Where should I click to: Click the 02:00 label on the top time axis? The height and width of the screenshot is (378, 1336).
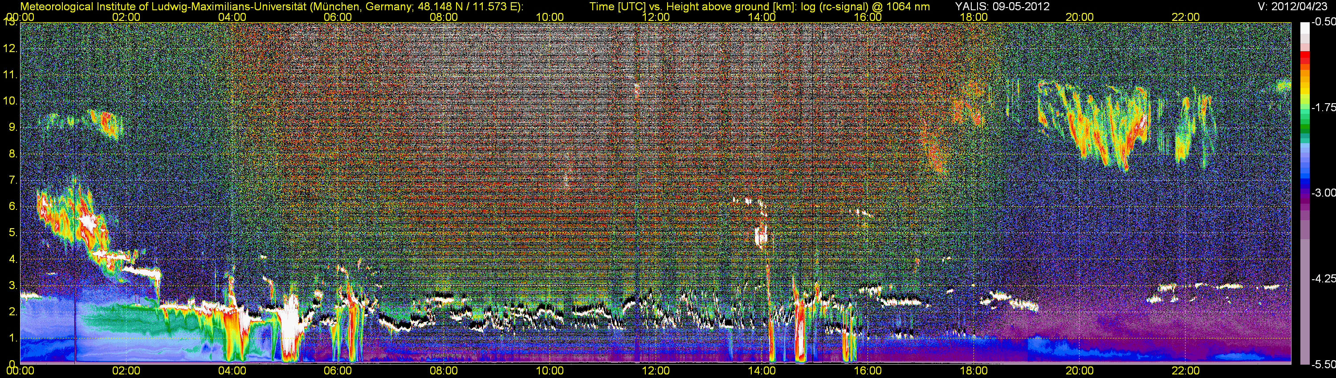pyautogui.click(x=126, y=17)
